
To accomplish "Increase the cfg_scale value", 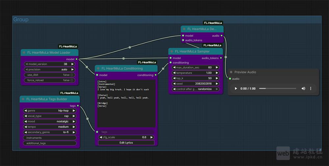I will (x=152, y=137).
